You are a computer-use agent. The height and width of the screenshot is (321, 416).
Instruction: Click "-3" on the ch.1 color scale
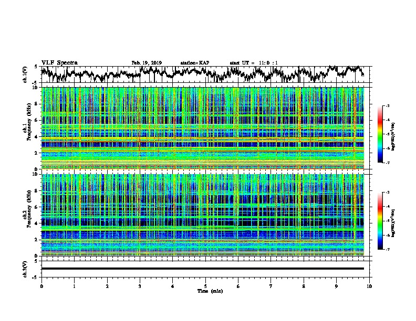[388, 106]
